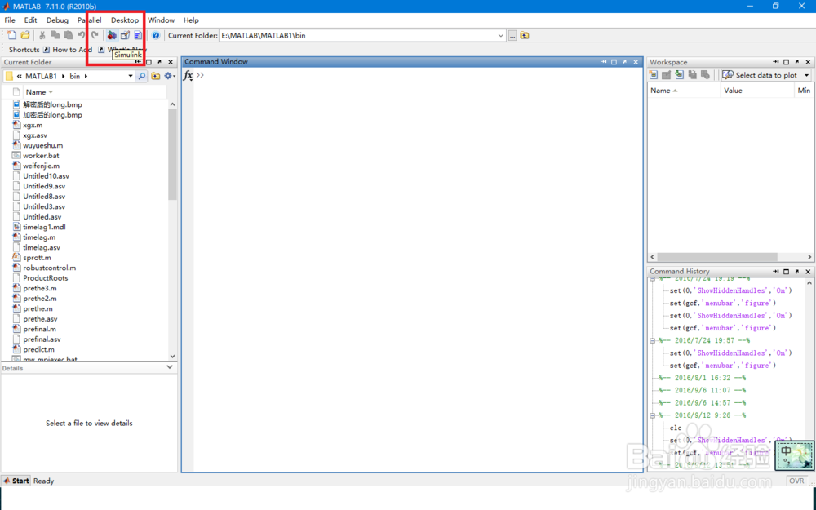Click the MATLAB Start button
The image size is (816, 510).
click(x=16, y=481)
